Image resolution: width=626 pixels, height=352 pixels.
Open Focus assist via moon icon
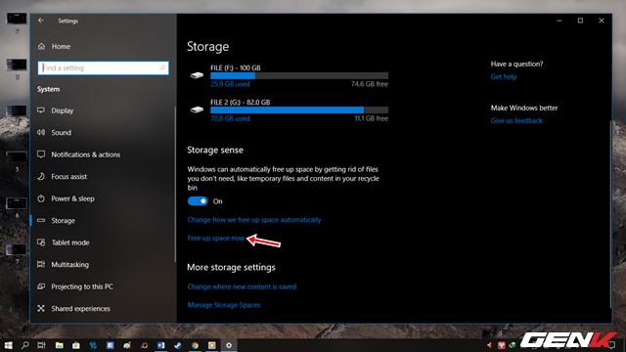[41, 176]
